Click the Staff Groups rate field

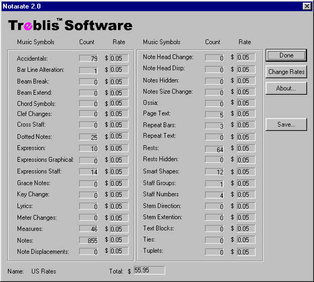[x=246, y=184]
